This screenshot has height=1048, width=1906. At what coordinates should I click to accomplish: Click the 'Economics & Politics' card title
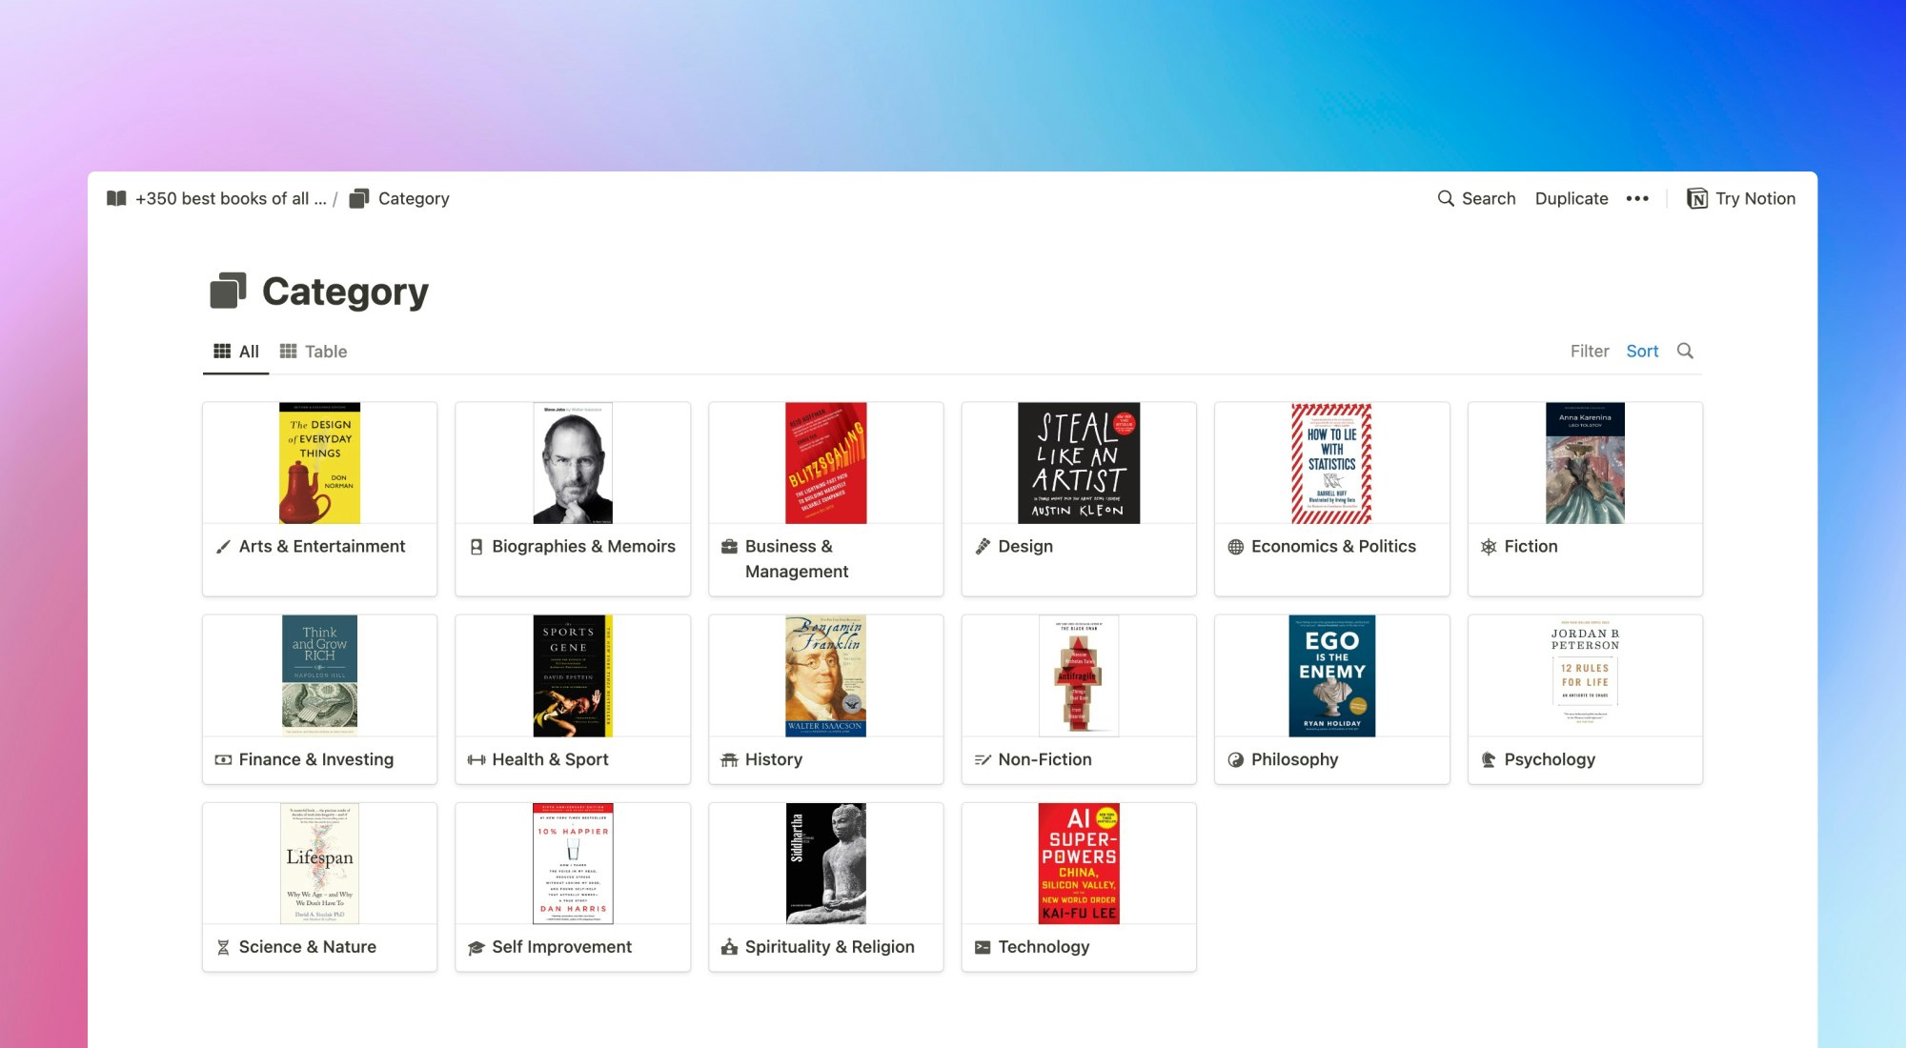pyautogui.click(x=1333, y=546)
